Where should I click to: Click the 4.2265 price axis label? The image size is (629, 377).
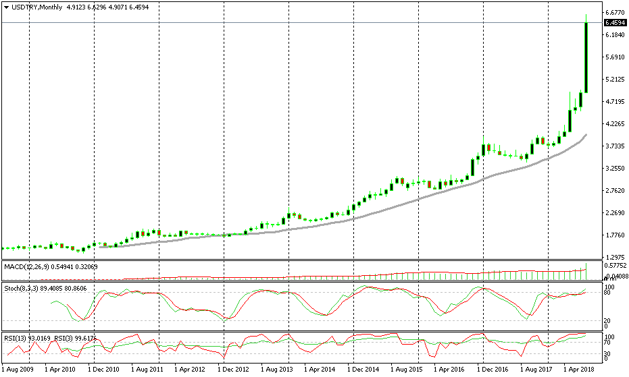coord(615,124)
